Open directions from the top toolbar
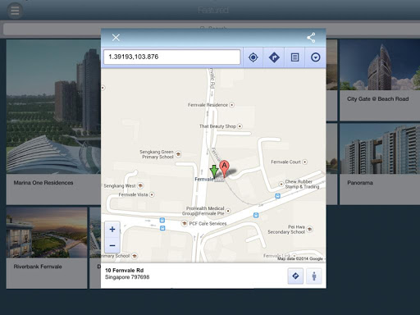 [x=274, y=57]
